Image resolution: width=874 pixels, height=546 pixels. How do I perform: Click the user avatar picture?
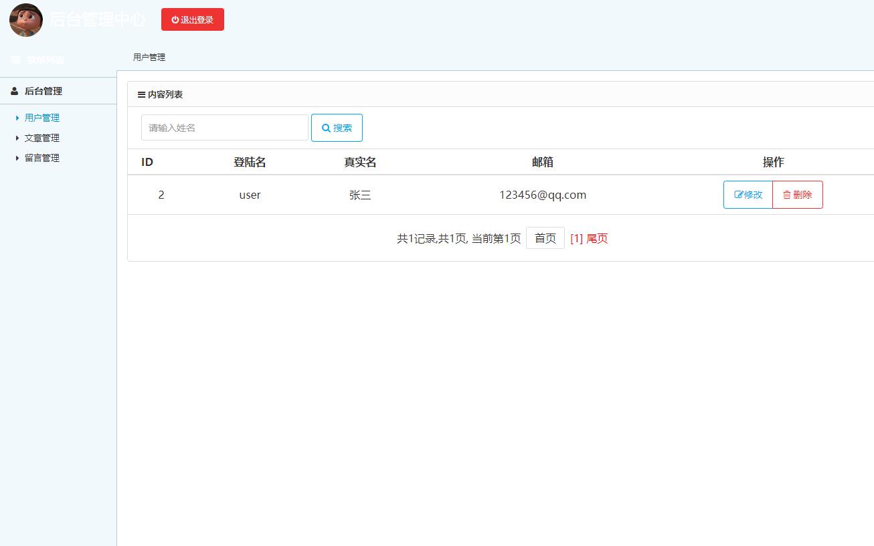pyautogui.click(x=26, y=20)
